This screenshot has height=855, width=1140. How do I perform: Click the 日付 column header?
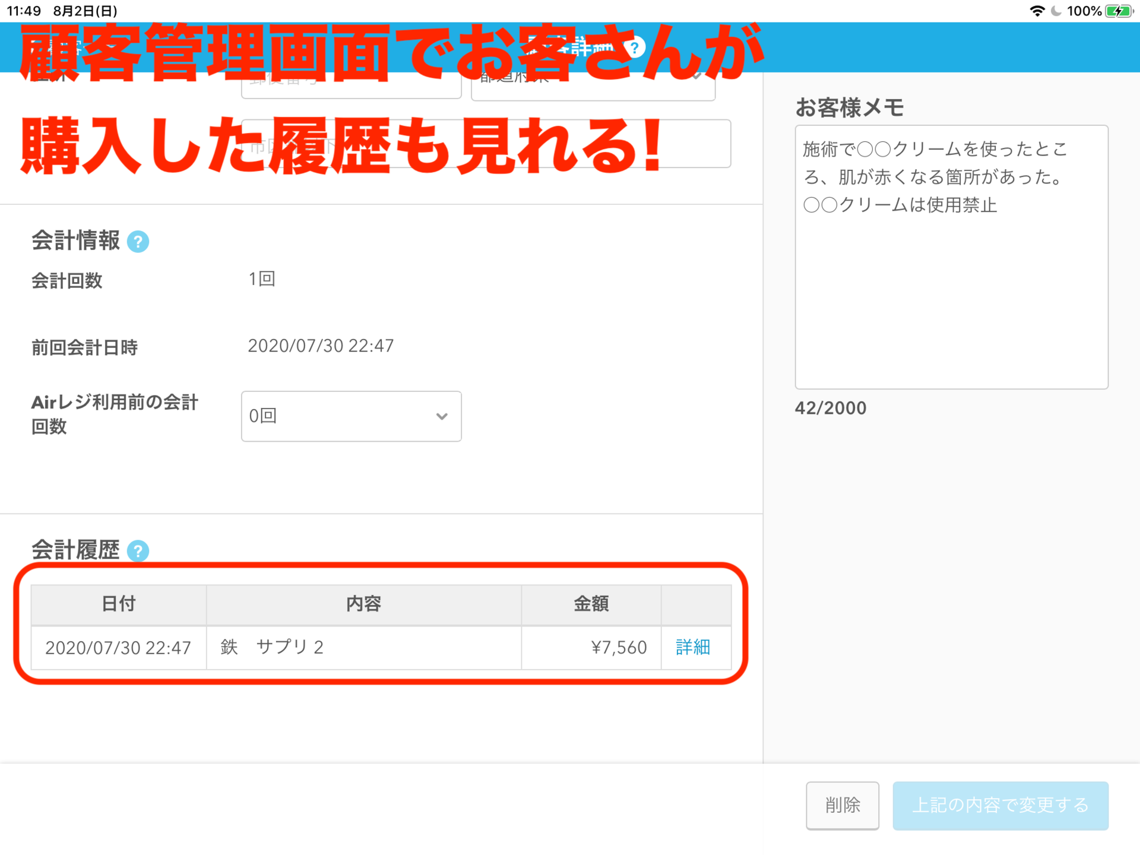[119, 604]
